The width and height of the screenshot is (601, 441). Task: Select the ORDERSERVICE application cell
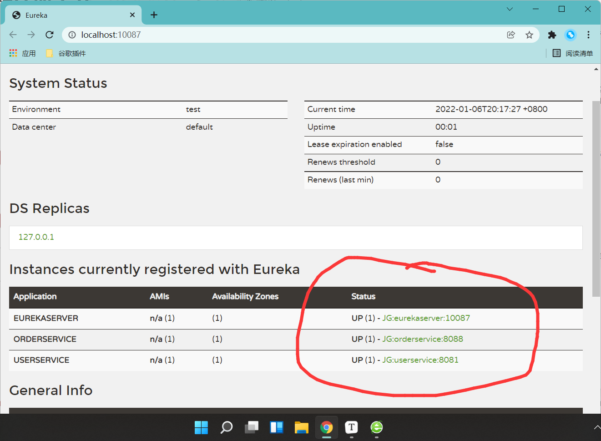[45, 339]
